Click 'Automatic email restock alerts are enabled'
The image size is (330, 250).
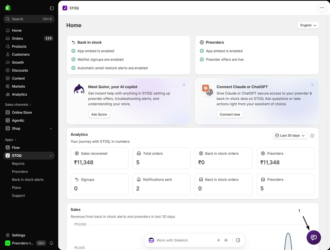tap(112, 68)
